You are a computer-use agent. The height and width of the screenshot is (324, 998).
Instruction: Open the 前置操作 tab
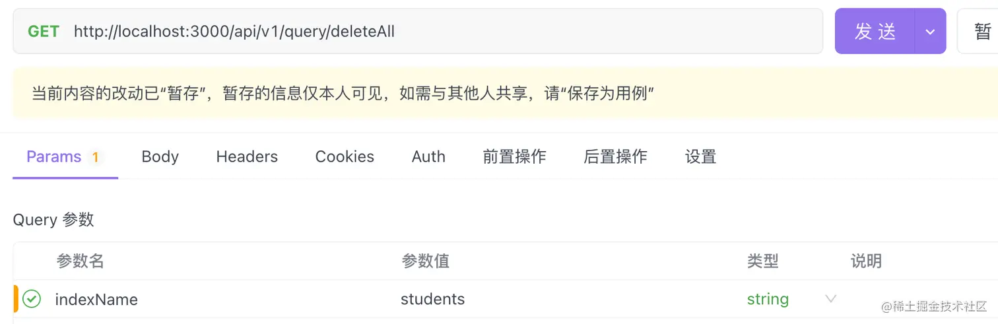click(514, 156)
